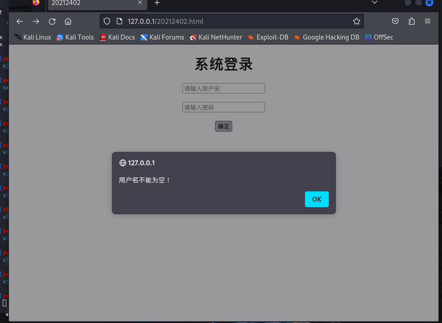Image resolution: width=442 pixels, height=323 pixels.
Task: Reload the current page
Action: click(x=52, y=22)
